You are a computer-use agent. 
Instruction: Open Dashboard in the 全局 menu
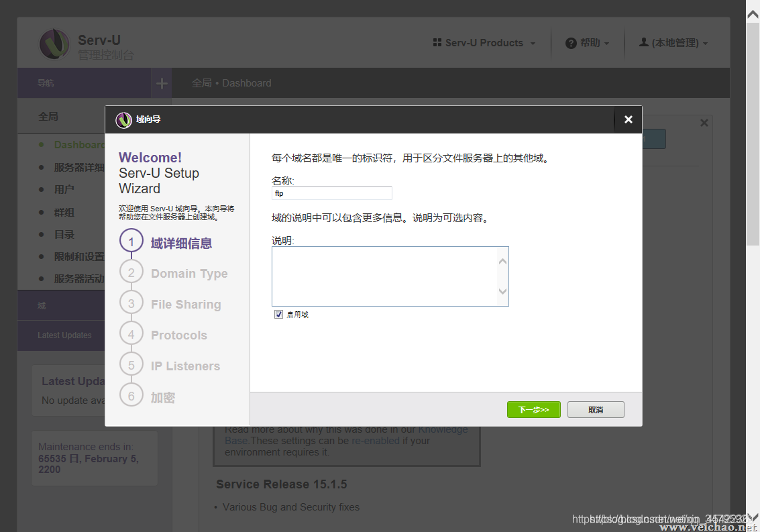pos(79,144)
